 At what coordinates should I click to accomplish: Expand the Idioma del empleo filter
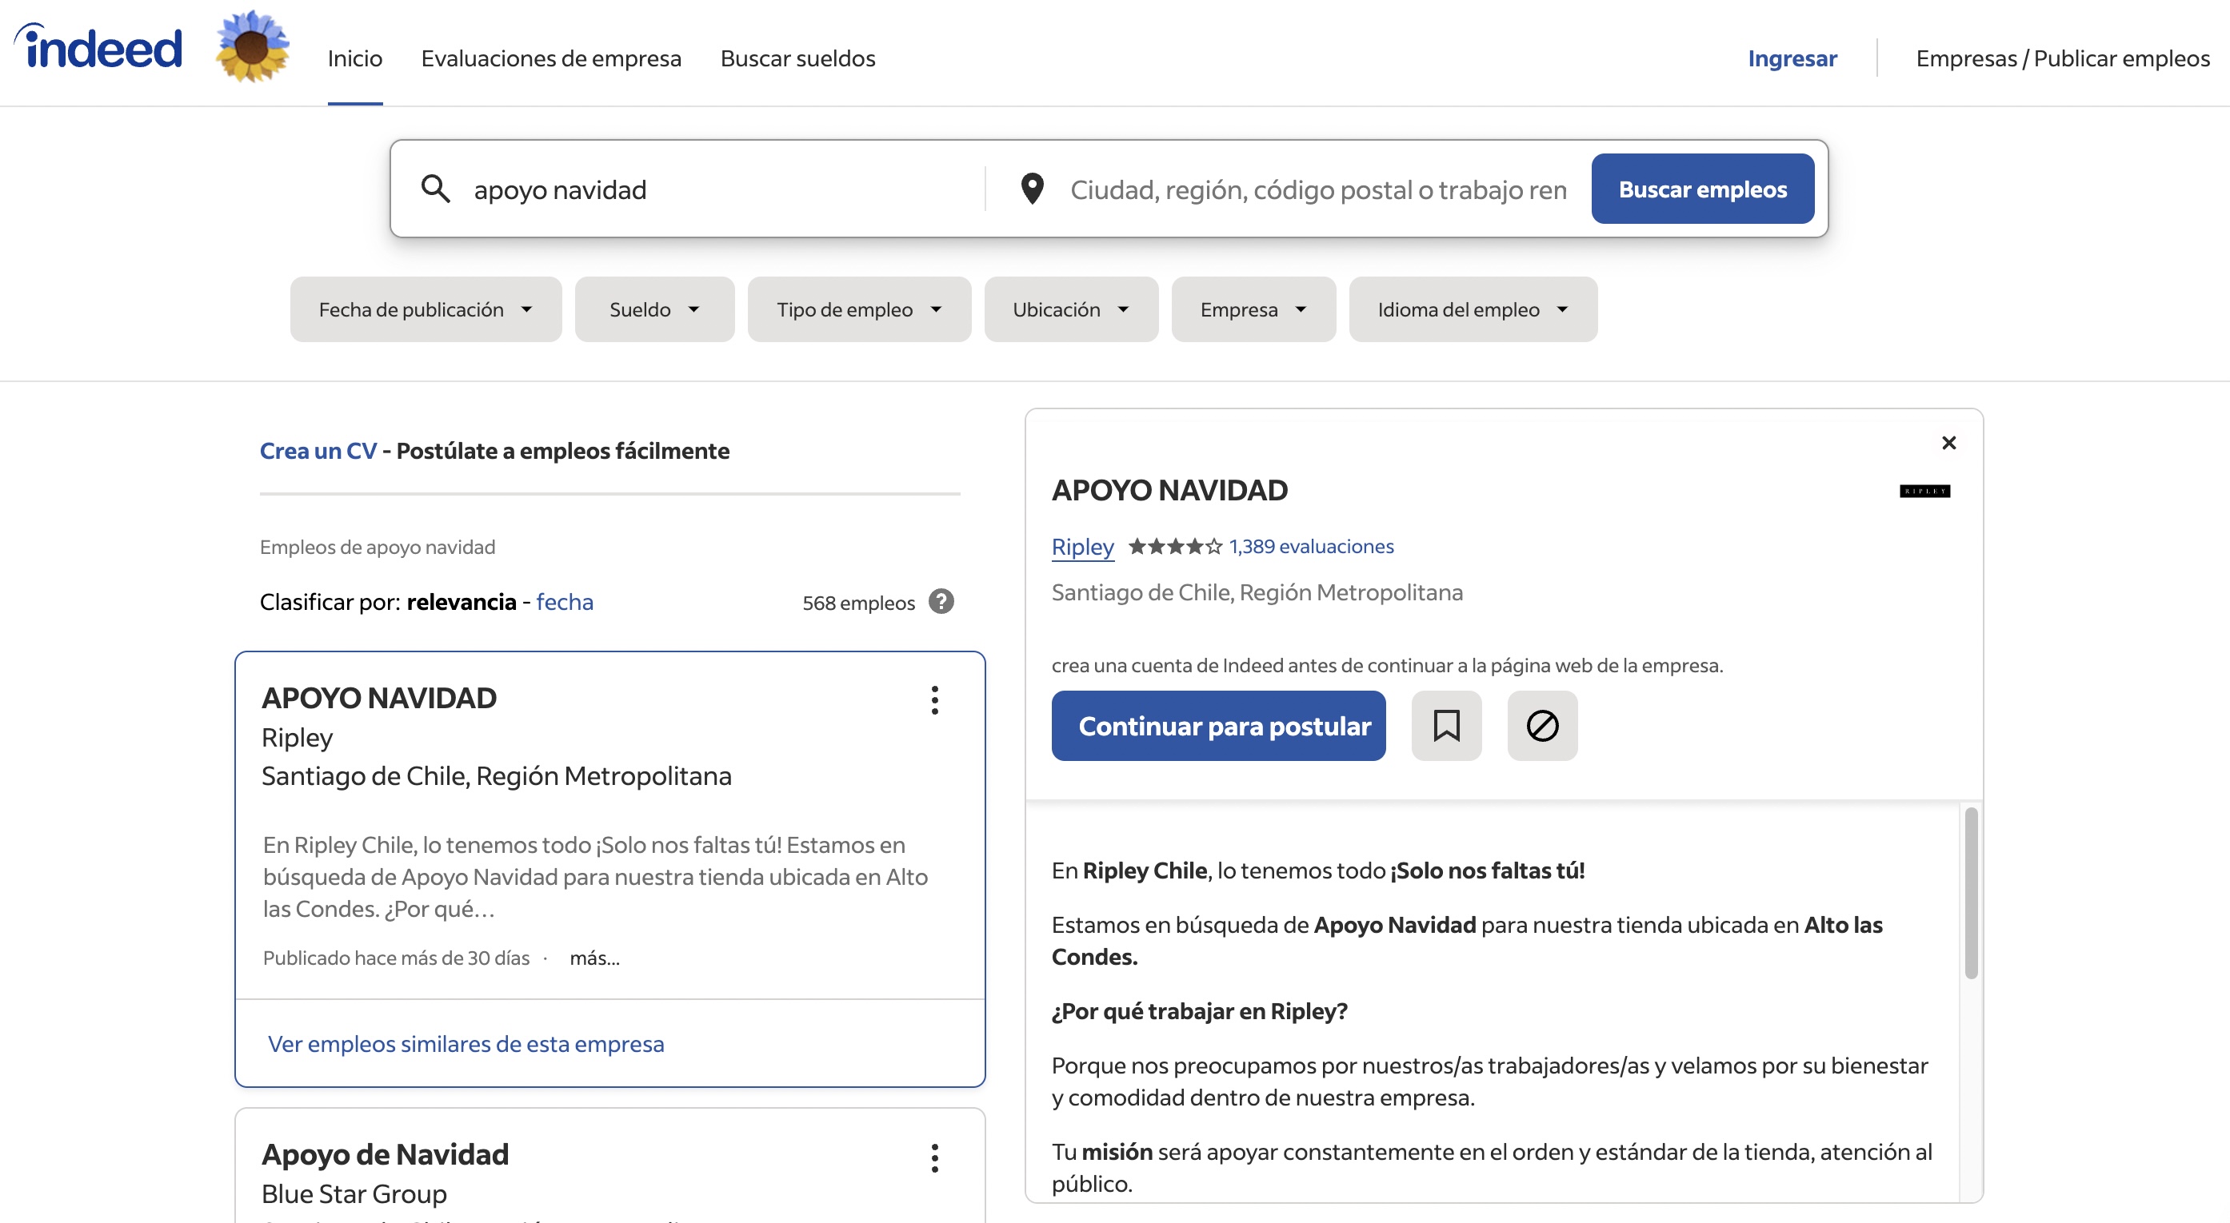(1473, 309)
